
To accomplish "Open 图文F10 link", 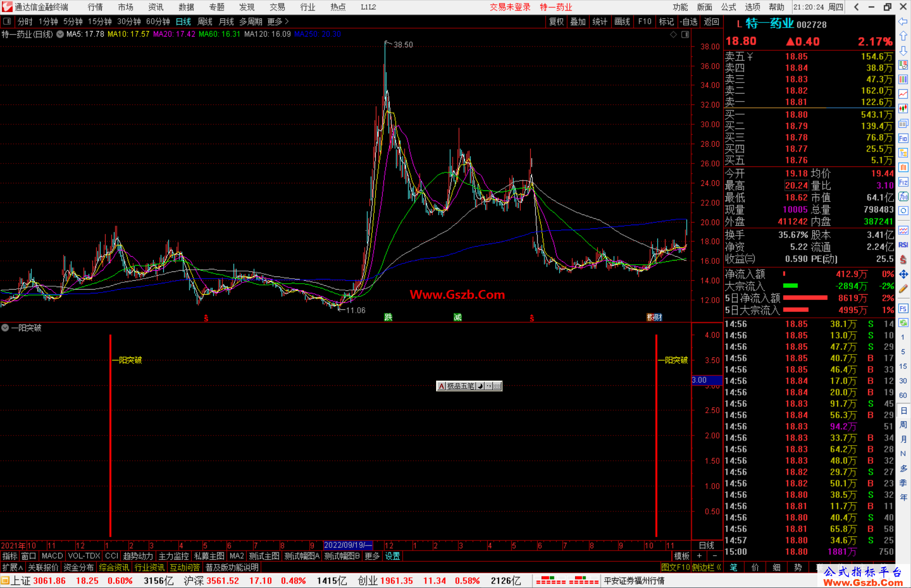I will [x=675, y=567].
